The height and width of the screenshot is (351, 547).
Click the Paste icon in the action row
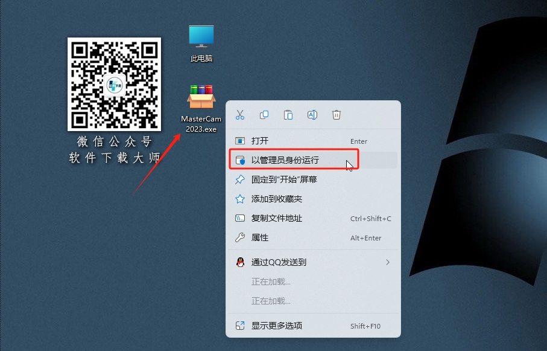[288, 115]
